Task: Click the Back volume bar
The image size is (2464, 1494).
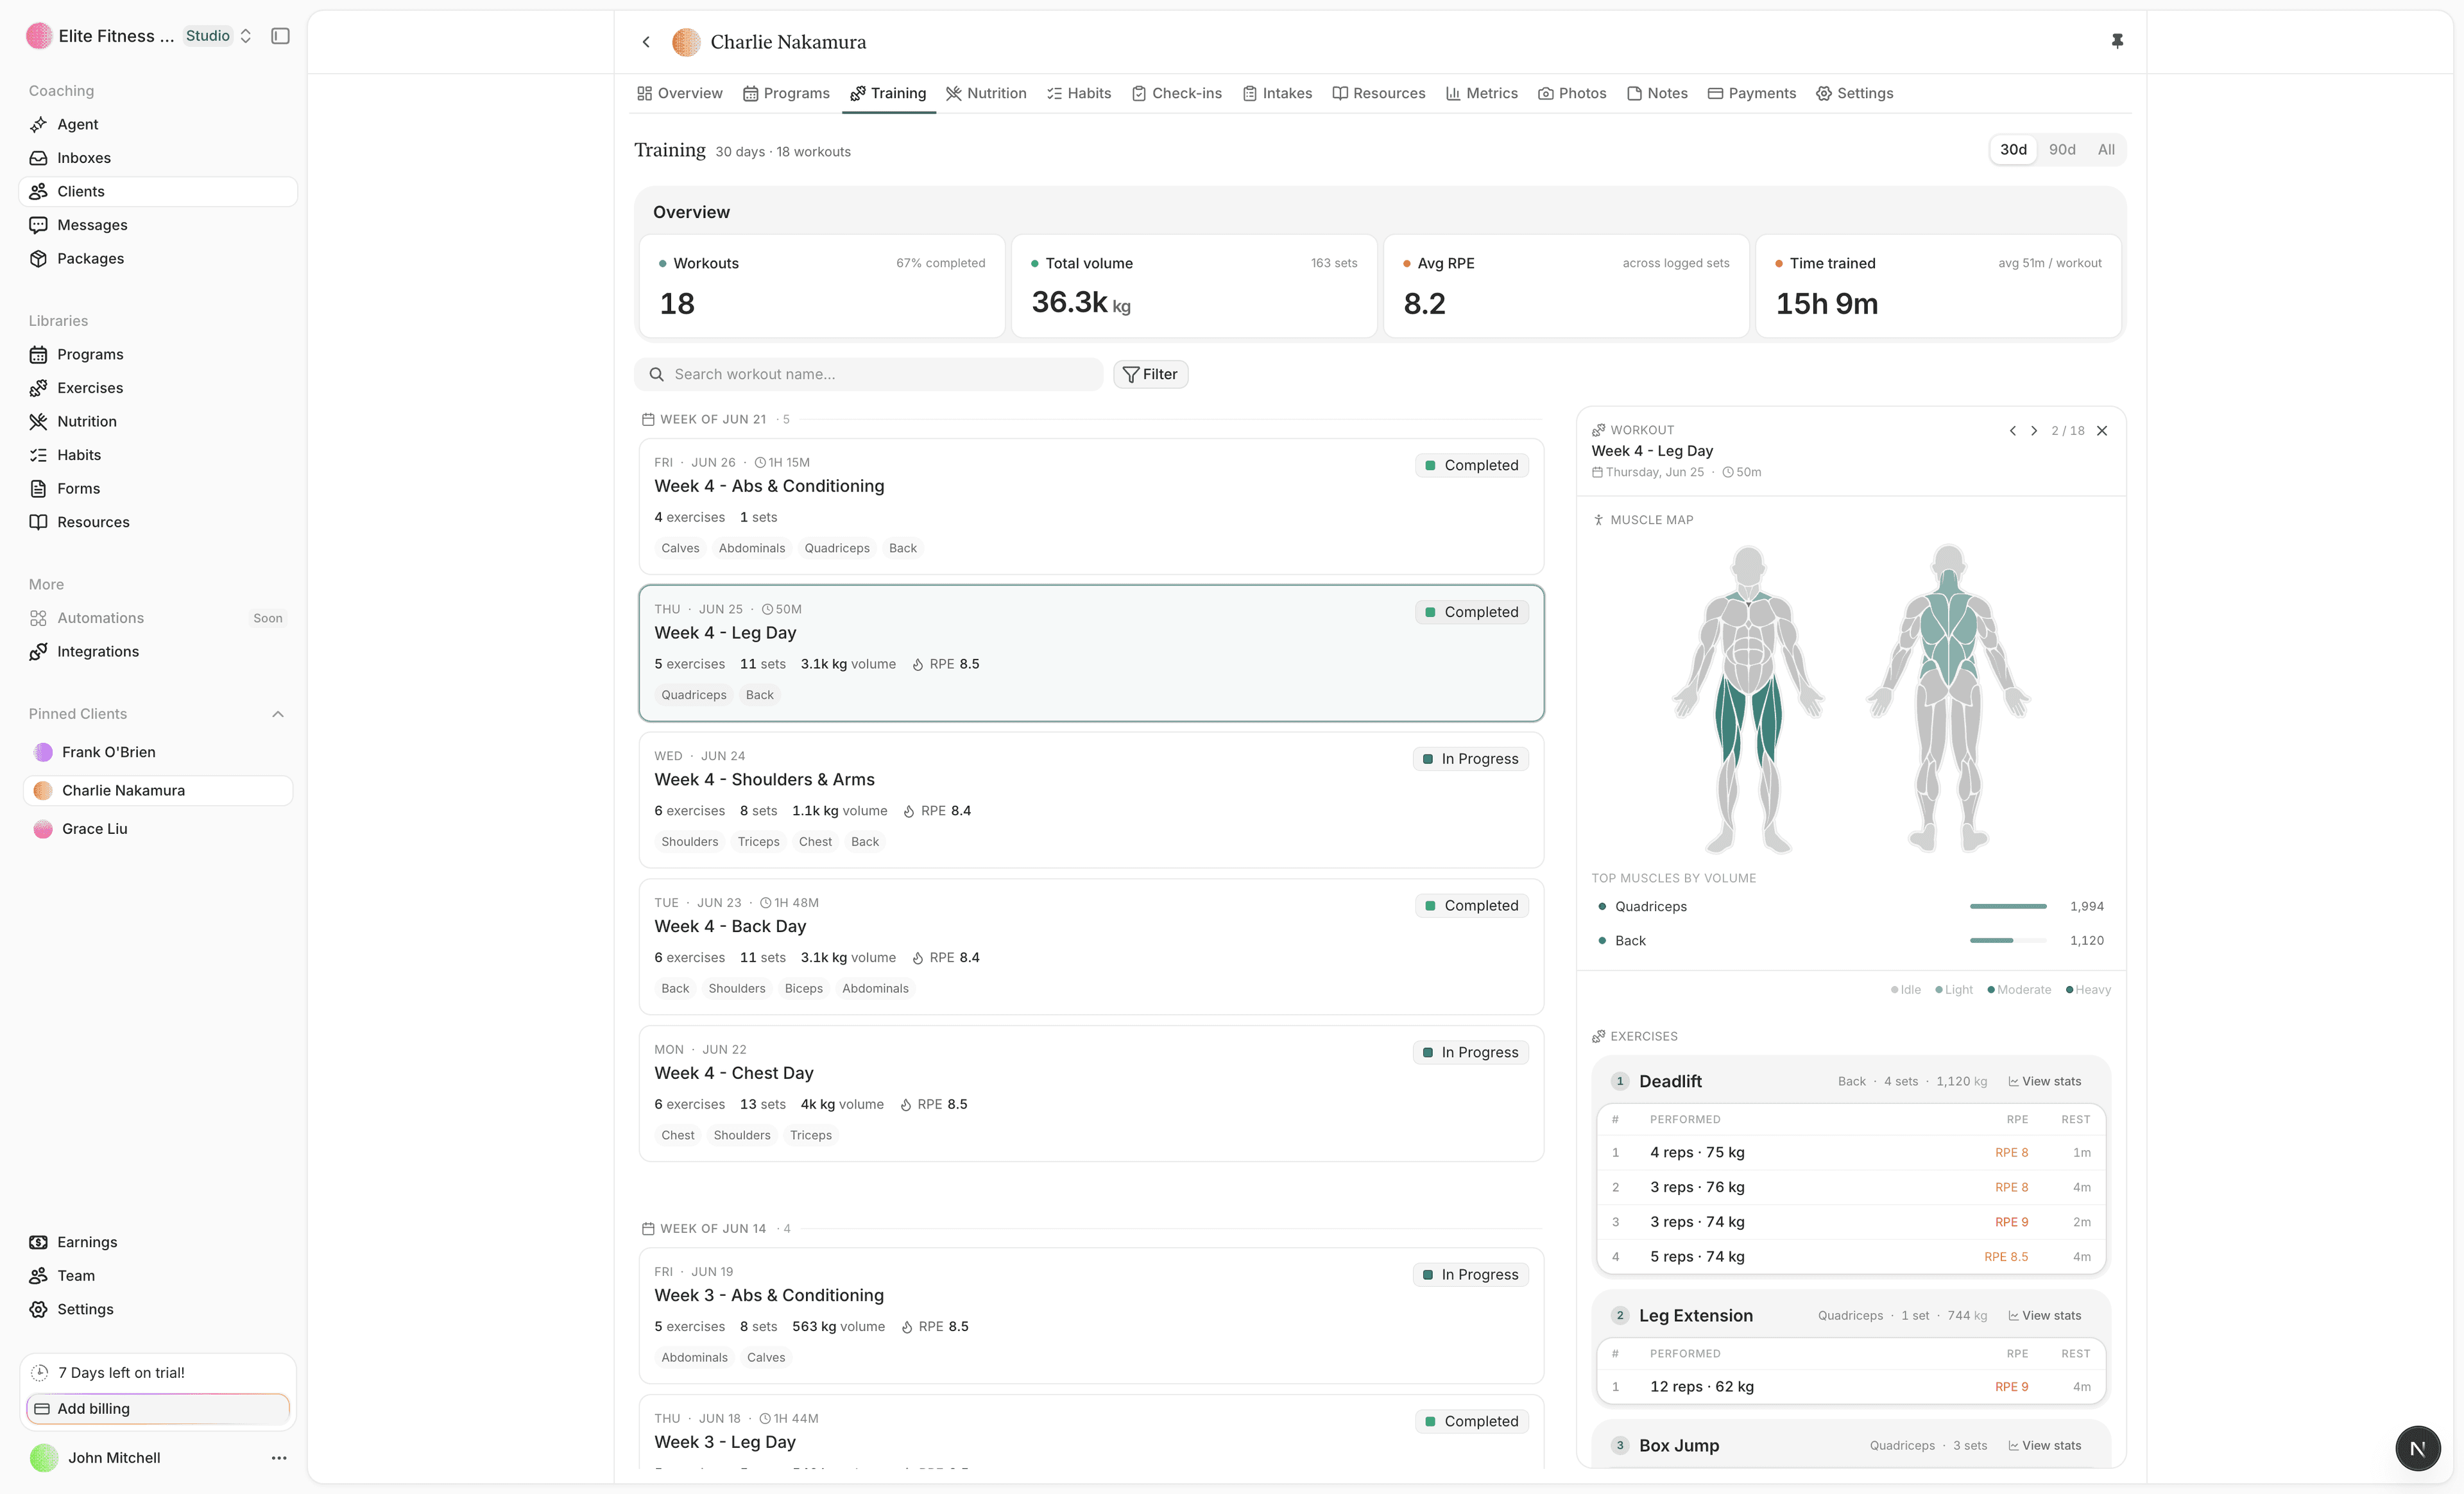Action: point(2008,940)
